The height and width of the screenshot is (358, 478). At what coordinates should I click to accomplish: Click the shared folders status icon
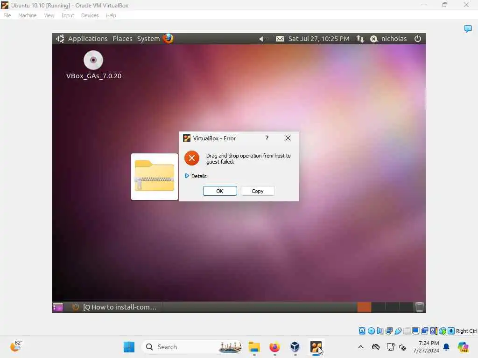click(407, 330)
